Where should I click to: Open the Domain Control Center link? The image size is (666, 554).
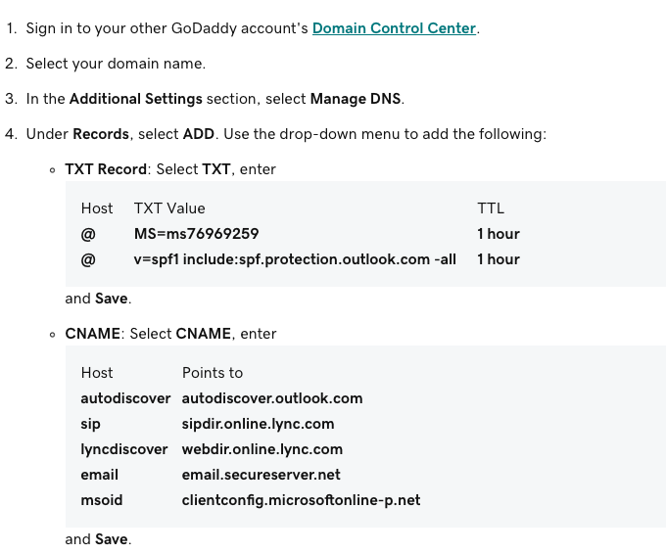[394, 28]
